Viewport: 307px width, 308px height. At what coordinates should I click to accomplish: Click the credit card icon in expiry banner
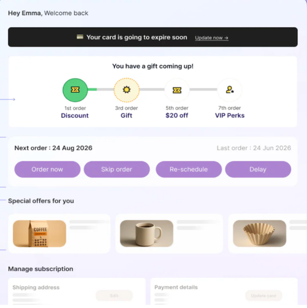pyautogui.click(x=80, y=37)
